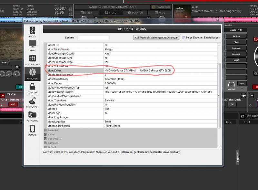Image resolution: width=258 pixels, height=190 pixels.
Task: Open the Video FX dropdown arrow
Action: 17,67
